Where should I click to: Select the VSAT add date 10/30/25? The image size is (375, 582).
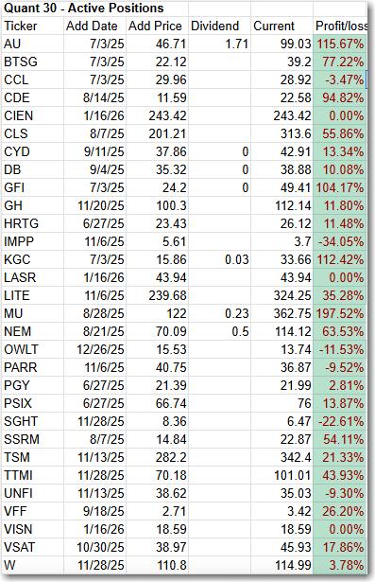tap(94, 547)
